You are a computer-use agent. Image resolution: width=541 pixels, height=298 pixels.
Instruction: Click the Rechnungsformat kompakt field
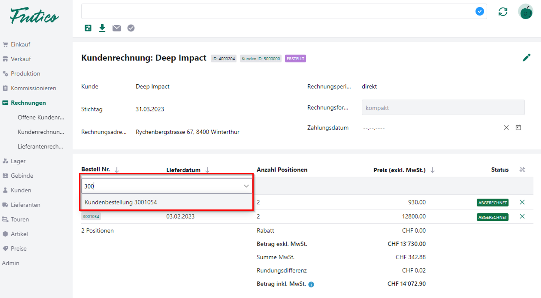(x=443, y=108)
